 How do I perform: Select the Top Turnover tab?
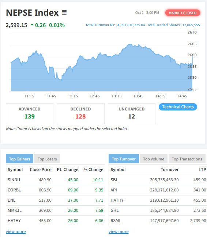pos(124,159)
